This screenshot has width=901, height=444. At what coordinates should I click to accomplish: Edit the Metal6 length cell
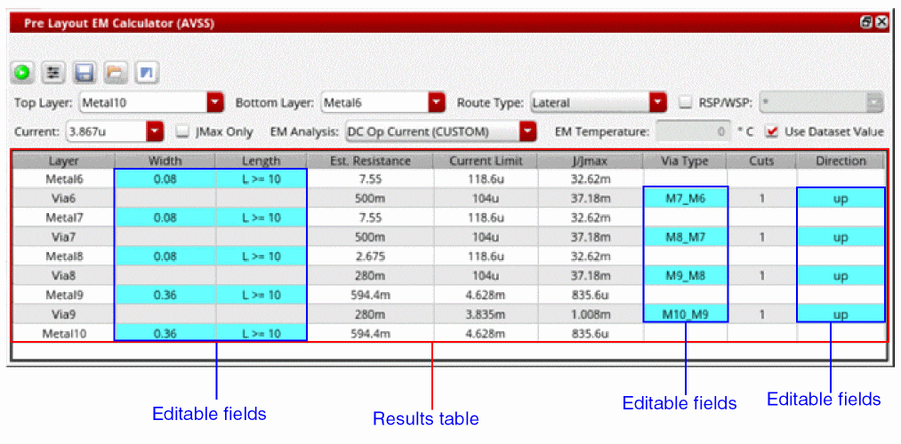[261, 179]
